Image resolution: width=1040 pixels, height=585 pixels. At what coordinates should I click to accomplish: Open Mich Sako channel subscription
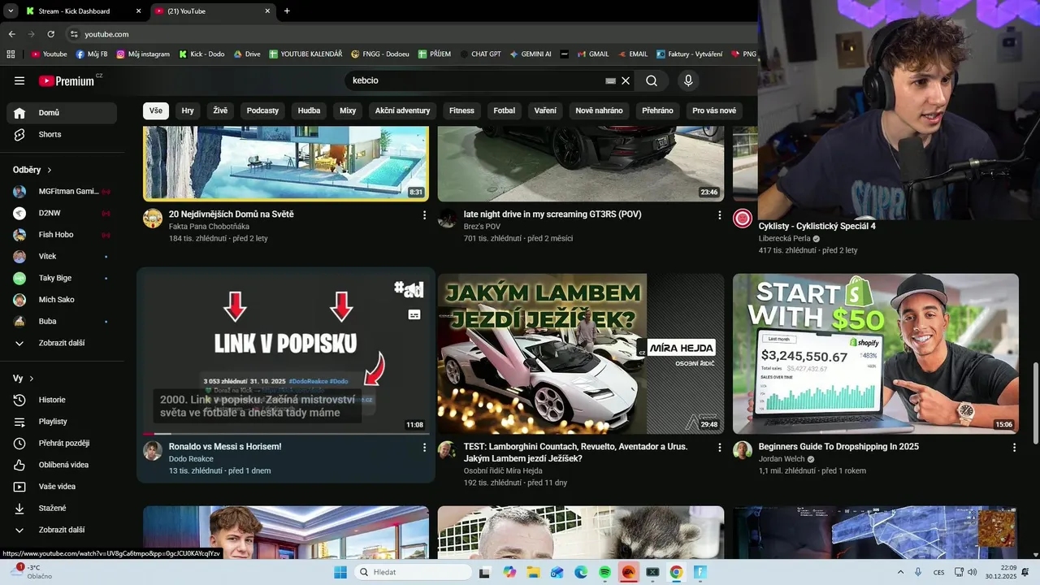point(63,300)
